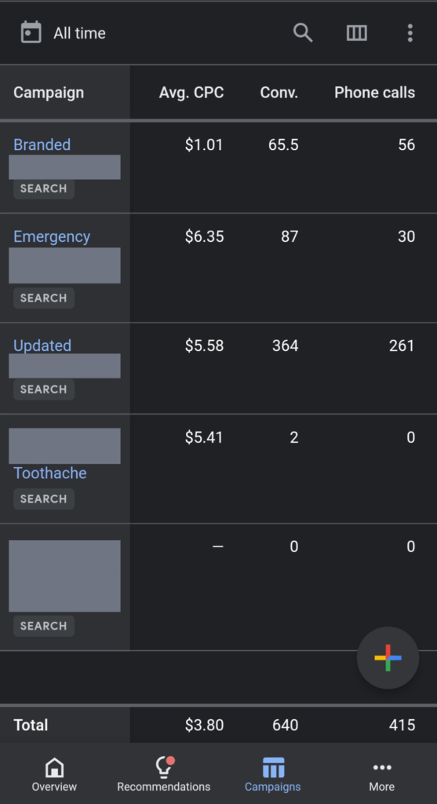Sort by Conv. column header

tap(279, 93)
